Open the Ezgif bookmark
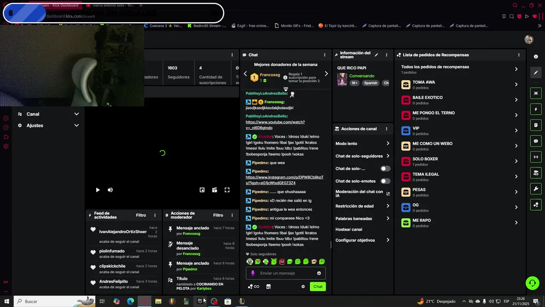Viewport: 545px width, 307px height. (250, 26)
